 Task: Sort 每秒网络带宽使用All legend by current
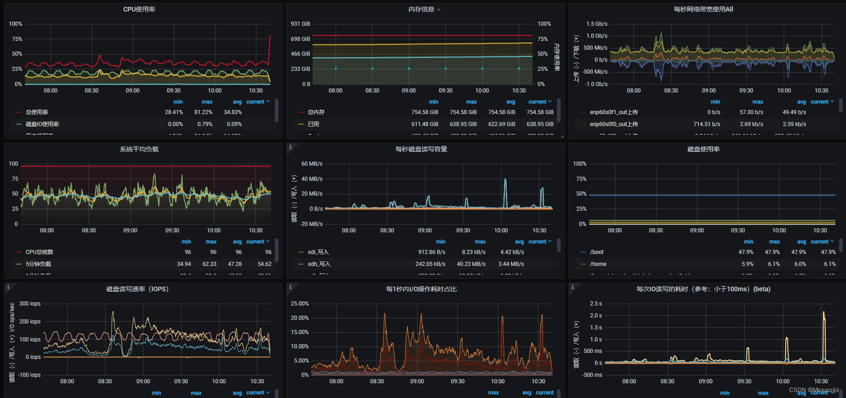822,102
